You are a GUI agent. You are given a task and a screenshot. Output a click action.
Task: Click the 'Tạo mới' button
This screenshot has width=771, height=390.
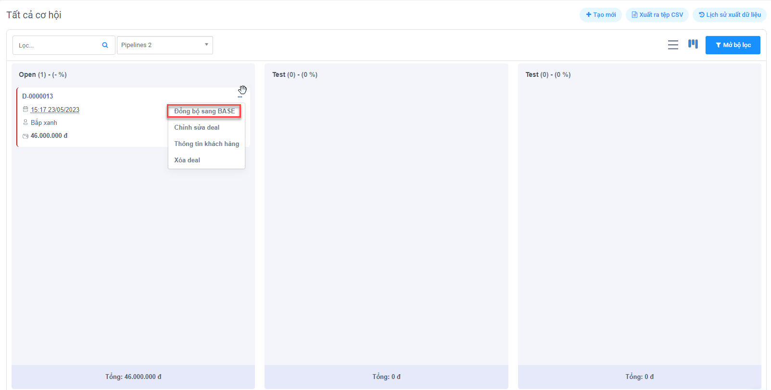(x=601, y=15)
